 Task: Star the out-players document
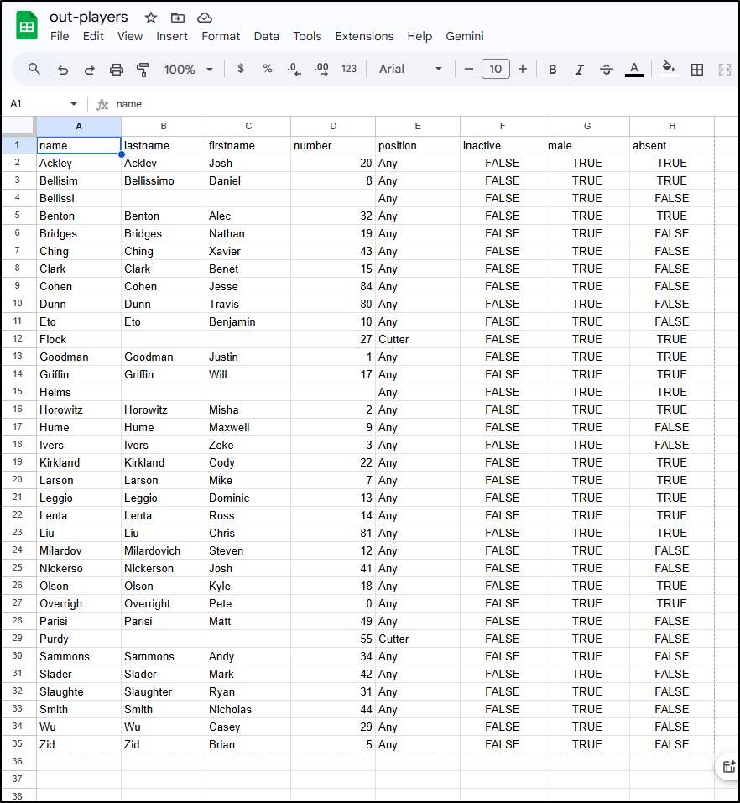[151, 18]
